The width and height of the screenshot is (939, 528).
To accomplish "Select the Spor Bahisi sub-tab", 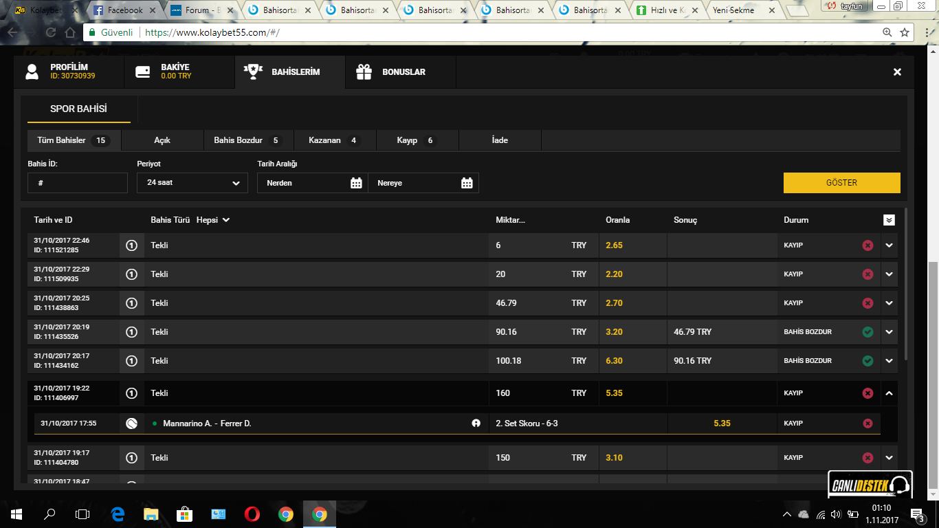I will [78, 109].
